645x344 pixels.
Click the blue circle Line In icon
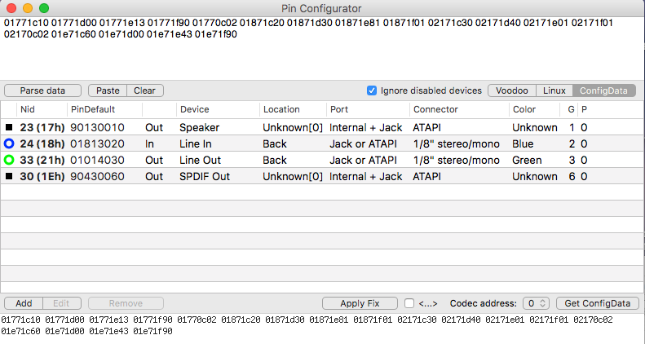[x=9, y=143]
